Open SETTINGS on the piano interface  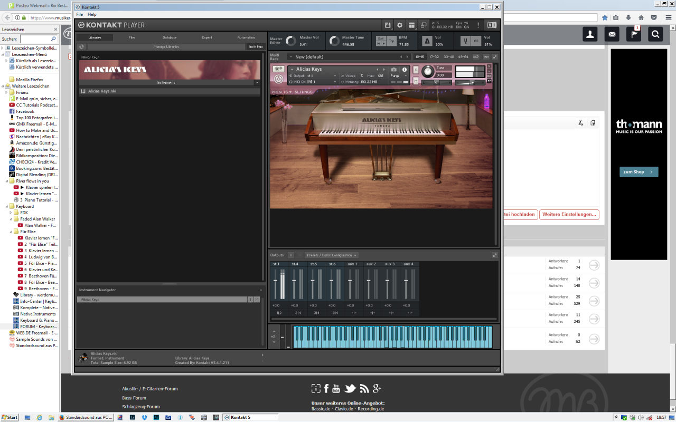pyautogui.click(x=304, y=92)
